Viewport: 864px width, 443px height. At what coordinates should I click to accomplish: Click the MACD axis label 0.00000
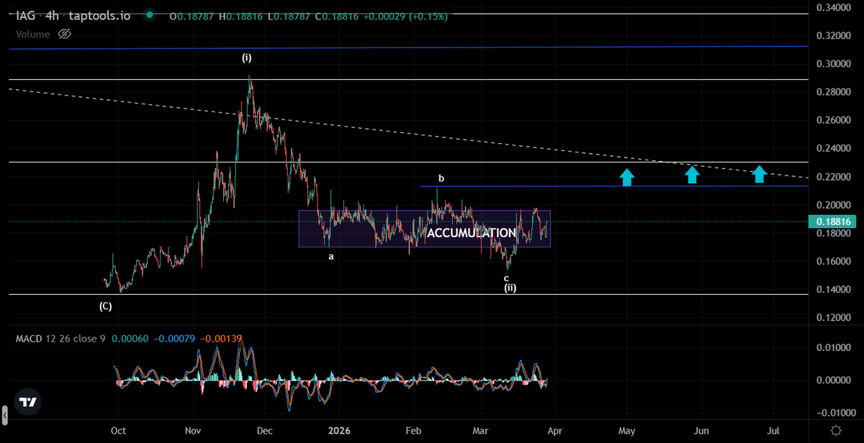tap(834, 380)
